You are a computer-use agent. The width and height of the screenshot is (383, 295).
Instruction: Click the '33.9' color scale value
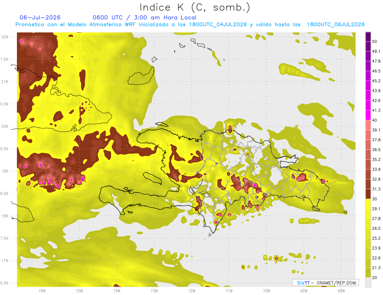(x=376, y=170)
